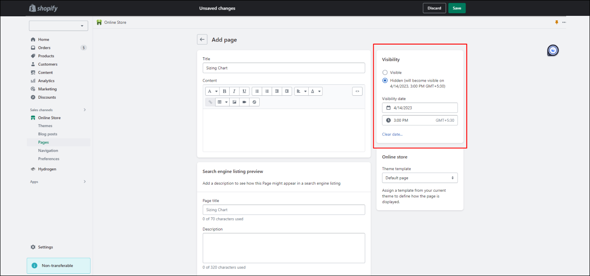Toggle bold formatting in content editor

point(224,91)
